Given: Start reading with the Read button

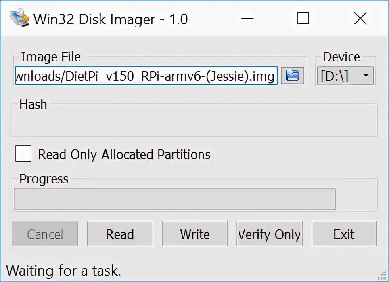Looking at the screenshot, I should pyautogui.click(x=120, y=234).
